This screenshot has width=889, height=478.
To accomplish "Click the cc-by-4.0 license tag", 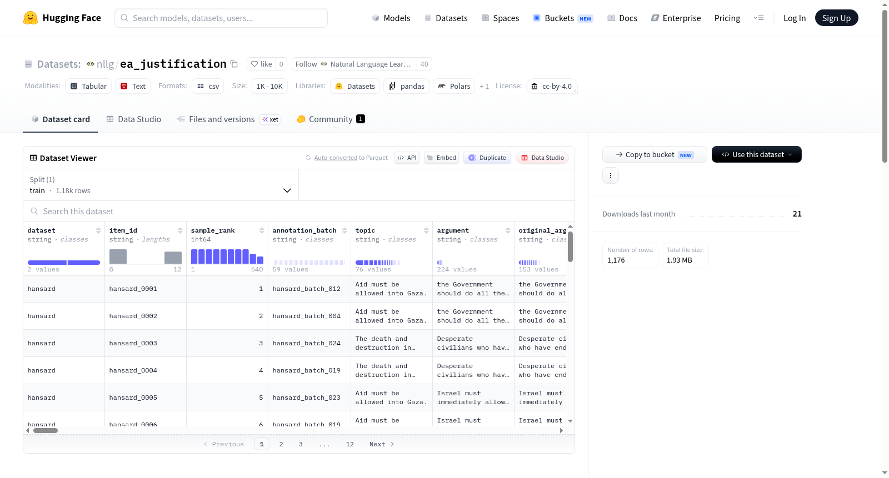I will pos(552,86).
